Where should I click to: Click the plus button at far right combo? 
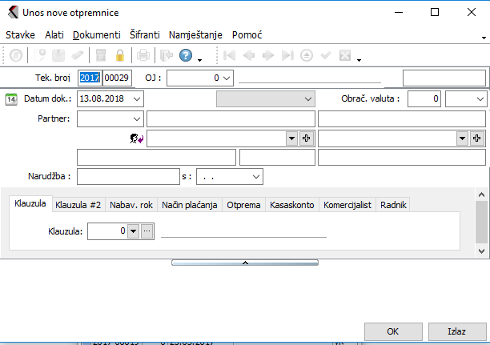(x=477, y=138)
